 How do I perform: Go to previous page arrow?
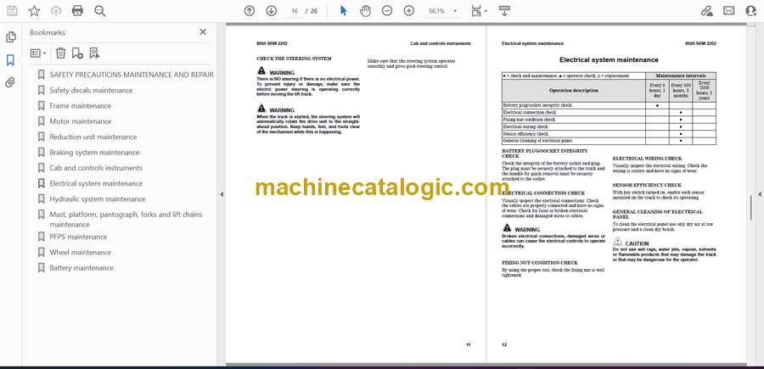(250, 11)
